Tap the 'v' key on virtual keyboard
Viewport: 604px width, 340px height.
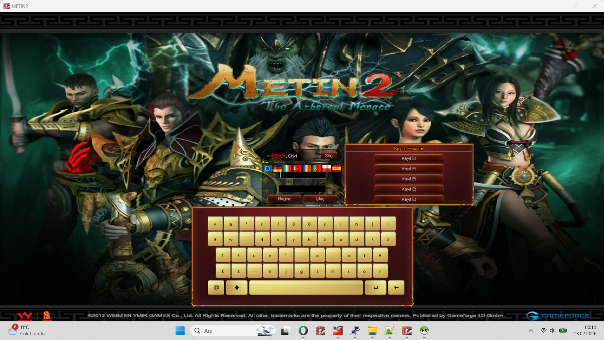pyautogui.click(x=215, y=224)
